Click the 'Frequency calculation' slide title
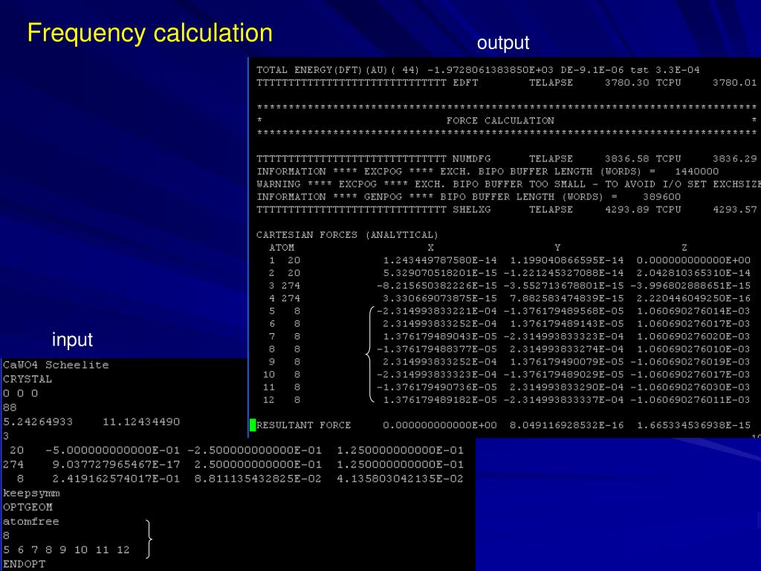This screenshot has width=761, height=571. pyautogui.click(x=149, y=33)
